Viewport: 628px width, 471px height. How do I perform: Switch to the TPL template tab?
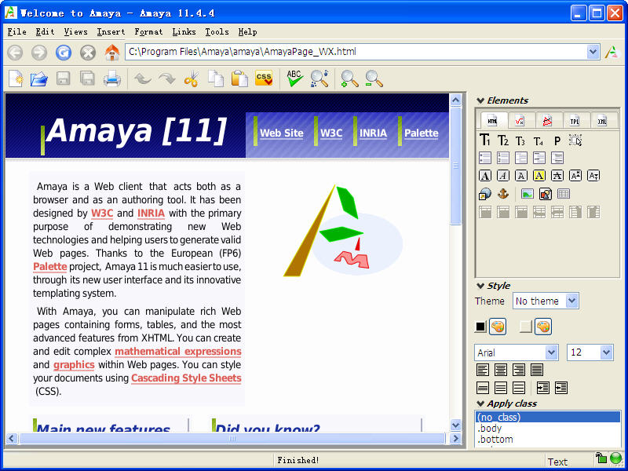point(575,121)
